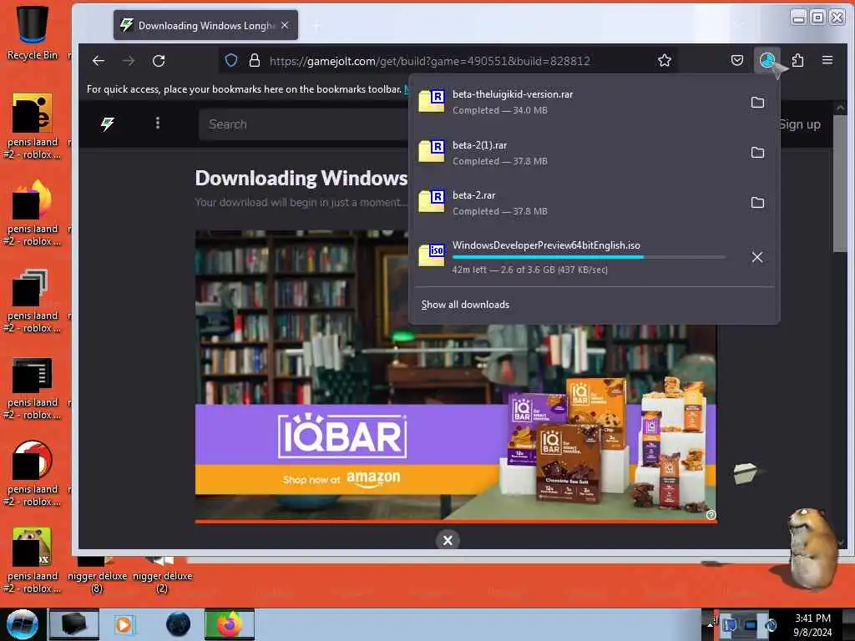The image size is (855, 641).
Task: Open new tab with plus button
Action: [316, 25]
